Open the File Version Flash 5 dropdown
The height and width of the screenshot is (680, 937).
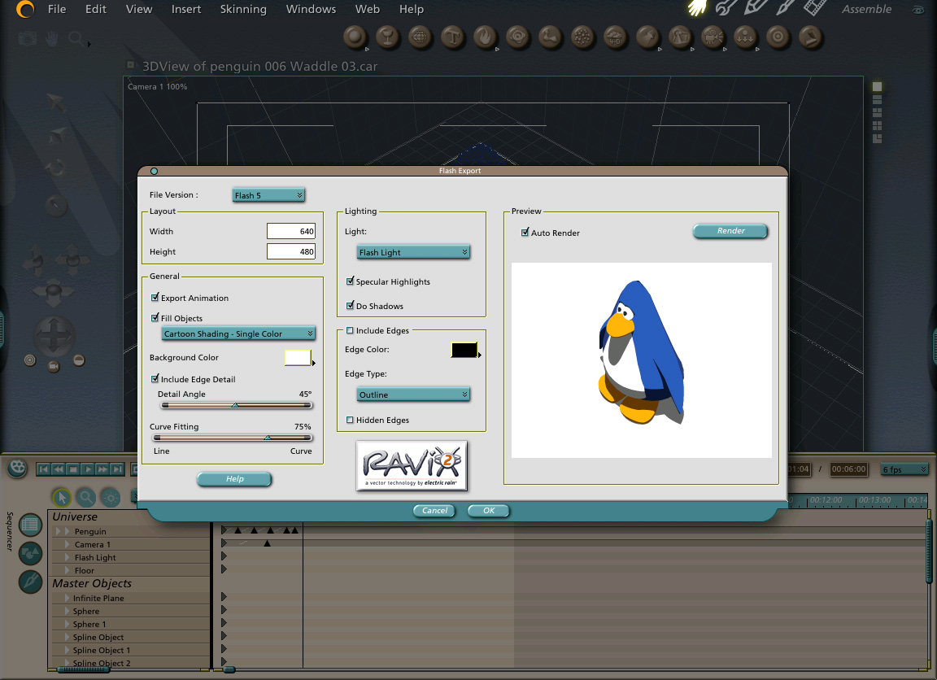[x=268, y=195]
